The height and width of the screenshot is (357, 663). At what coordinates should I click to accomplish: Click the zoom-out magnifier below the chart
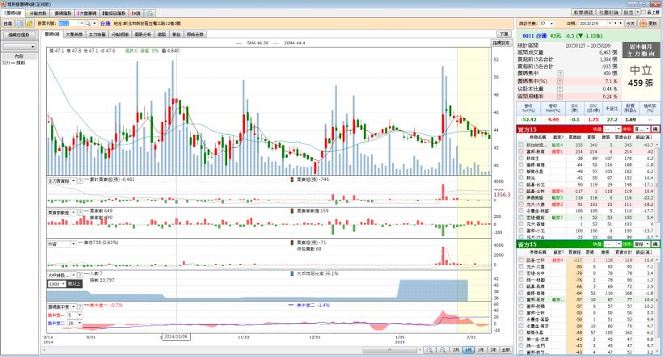443,350
